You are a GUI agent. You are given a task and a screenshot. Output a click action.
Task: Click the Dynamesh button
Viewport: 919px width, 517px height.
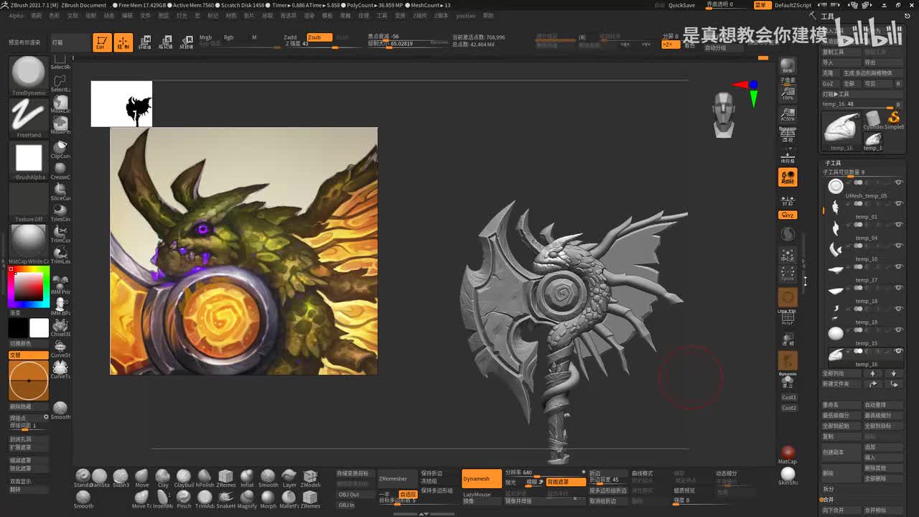480,479
